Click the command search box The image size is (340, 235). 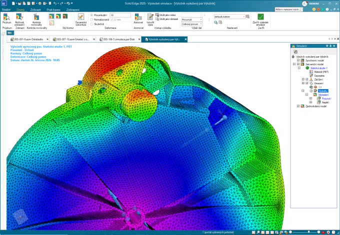coord(288,10)
